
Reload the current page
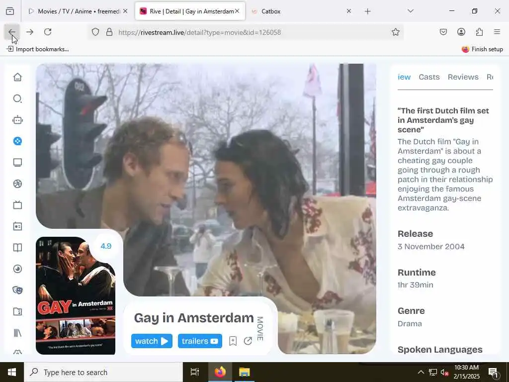coord(48,32)
